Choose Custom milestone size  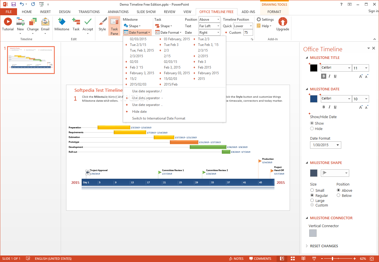[312, 205]
